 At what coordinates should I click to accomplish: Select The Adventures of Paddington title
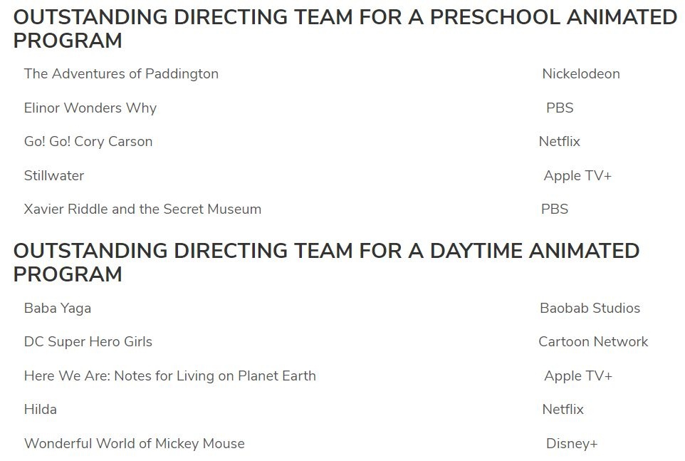121,74
